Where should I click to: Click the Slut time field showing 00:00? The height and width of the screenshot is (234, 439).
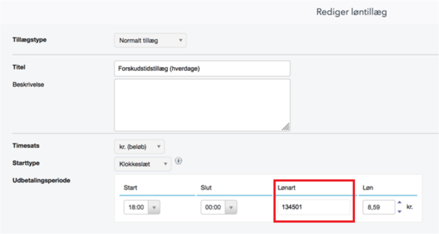(213, 208)
